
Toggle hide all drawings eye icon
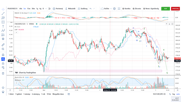click(3, 67)
